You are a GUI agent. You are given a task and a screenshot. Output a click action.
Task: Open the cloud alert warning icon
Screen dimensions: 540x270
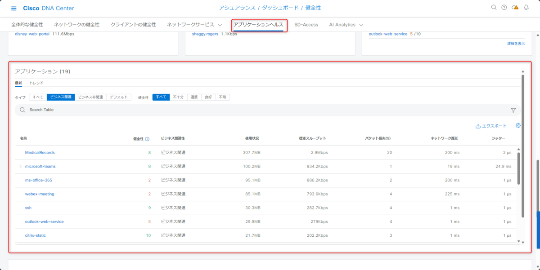pyautogui.click(x=515, y=8)
